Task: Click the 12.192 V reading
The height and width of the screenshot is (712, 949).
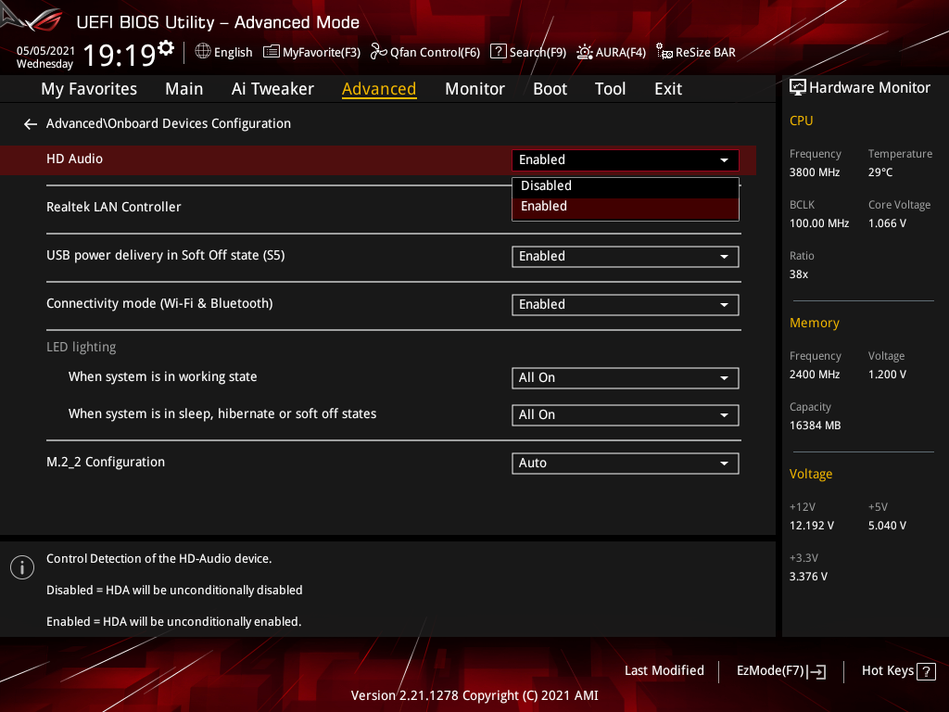Action: [x=811, y=526]
